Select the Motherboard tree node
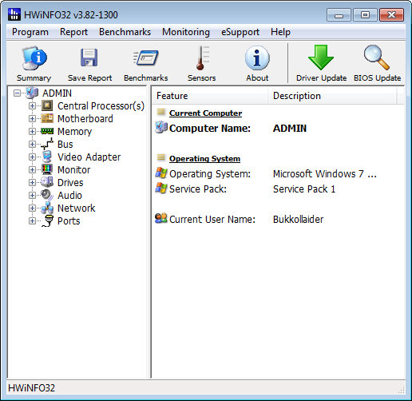The width and height of the screenshot is (412, 401). (85, 119)
